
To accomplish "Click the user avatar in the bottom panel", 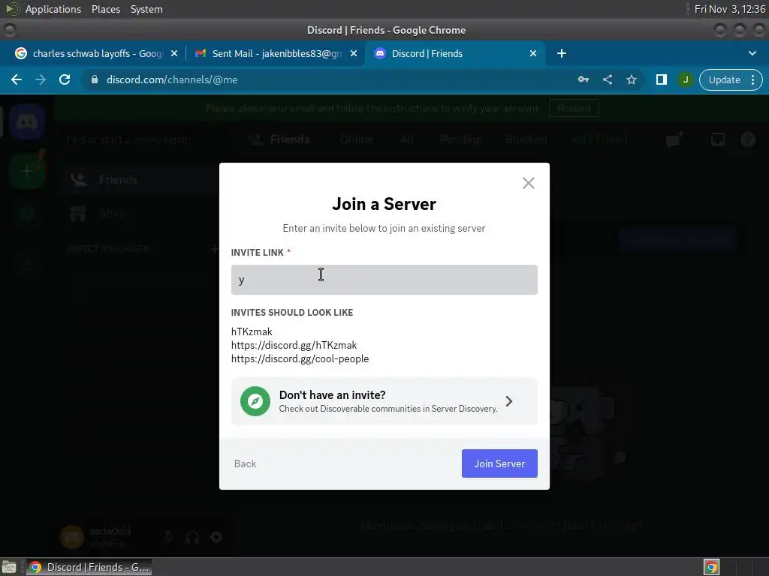I will click(x=71, y=537).
